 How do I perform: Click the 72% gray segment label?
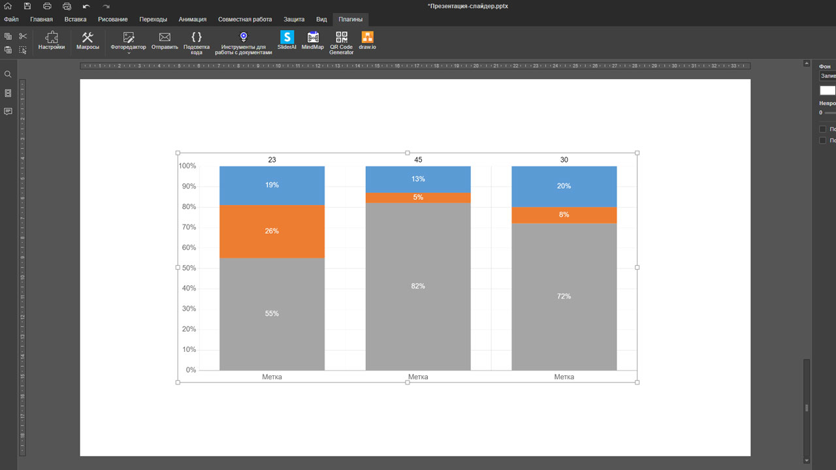(x=564, y=296)
